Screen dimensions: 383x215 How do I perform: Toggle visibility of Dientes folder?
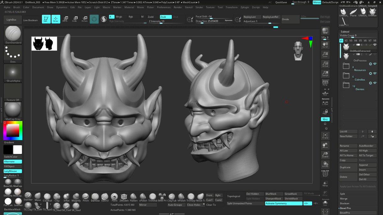click(375, 83)
